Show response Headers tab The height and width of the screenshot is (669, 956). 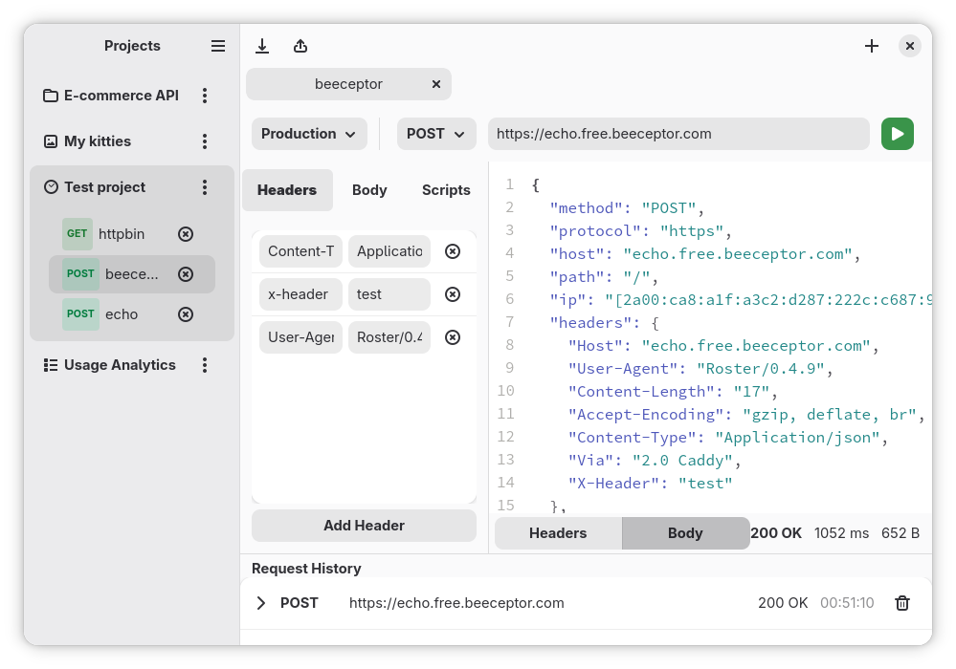point(558,534)
